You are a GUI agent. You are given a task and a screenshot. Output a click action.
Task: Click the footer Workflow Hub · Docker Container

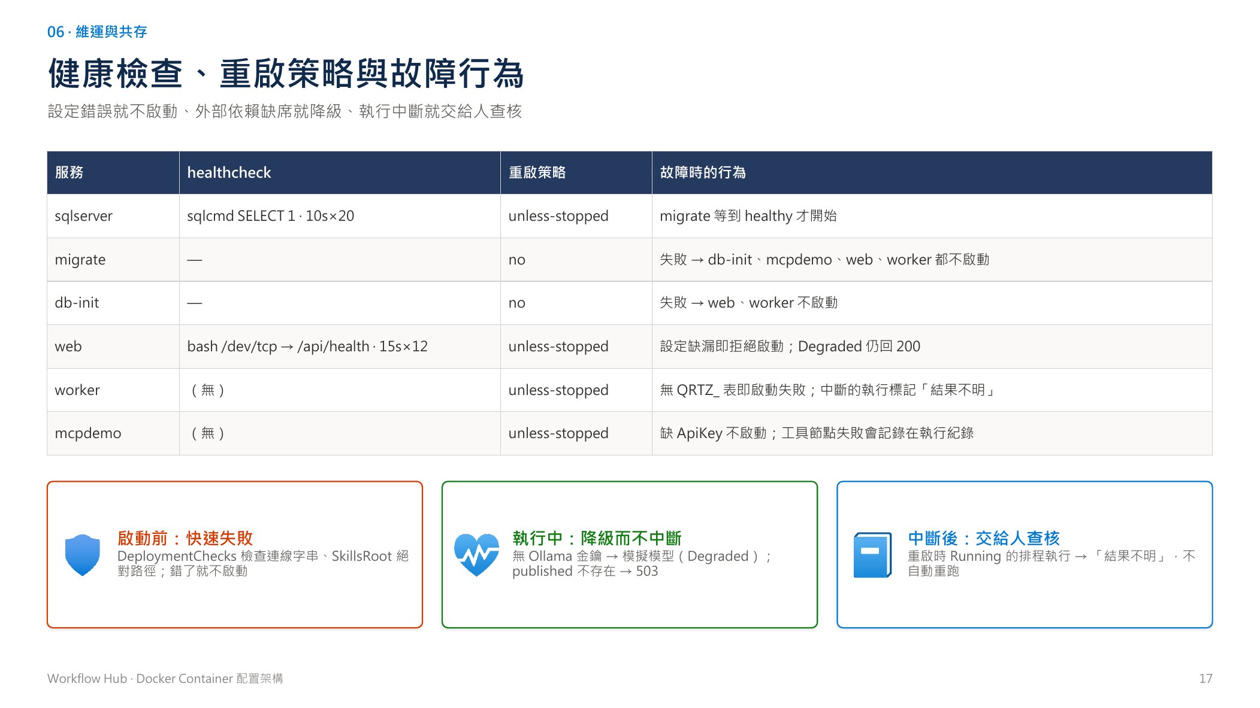pyautogui.click(x=165, y=679)
